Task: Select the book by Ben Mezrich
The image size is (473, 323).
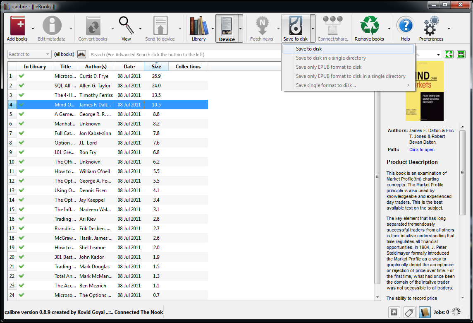Action: (x=108, y=286)
